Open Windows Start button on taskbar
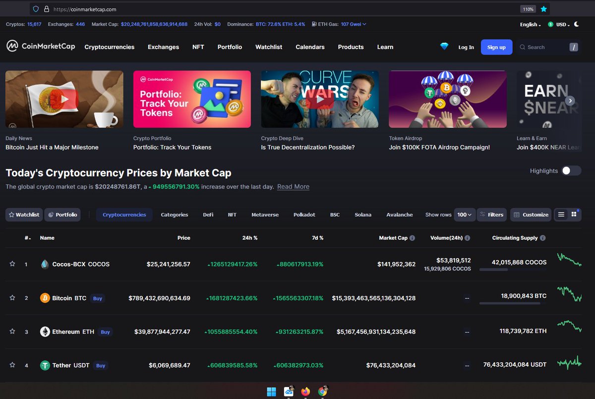Viewport: 595px width, 399px height. [272, 392]
